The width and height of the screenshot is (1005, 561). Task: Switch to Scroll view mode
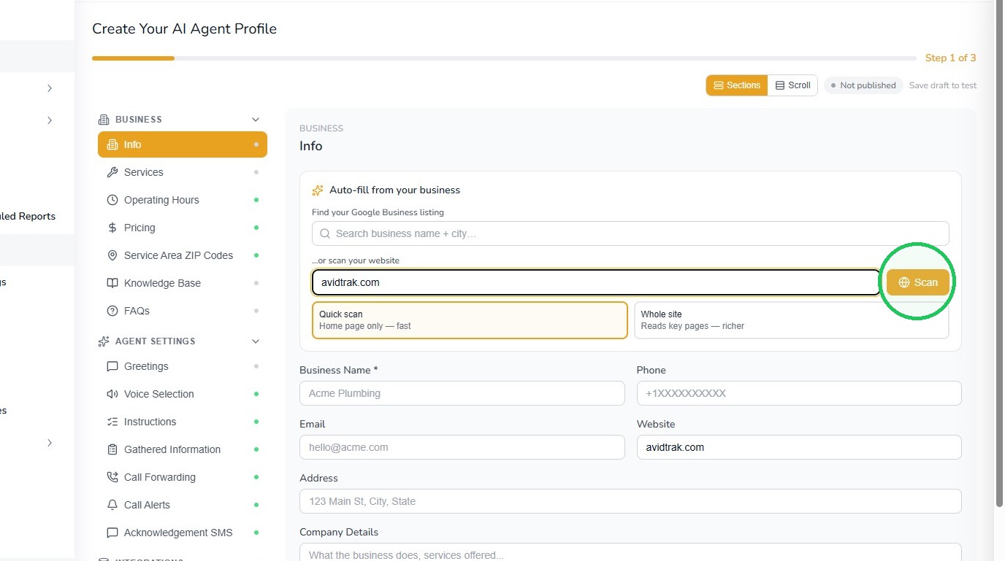[x=792, y=85]
